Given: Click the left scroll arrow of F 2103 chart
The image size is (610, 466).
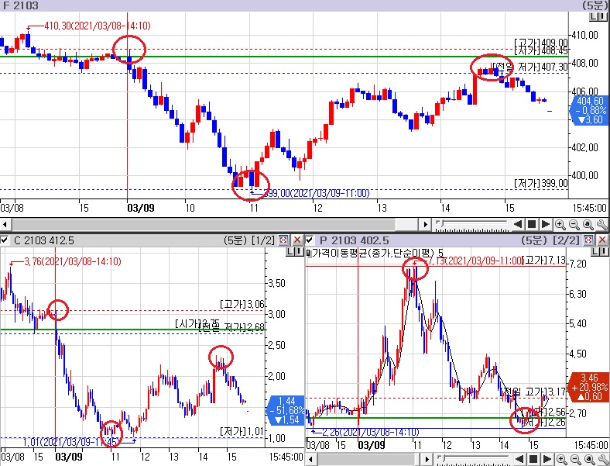Looking at the screenshot, I should pos(5,224).
